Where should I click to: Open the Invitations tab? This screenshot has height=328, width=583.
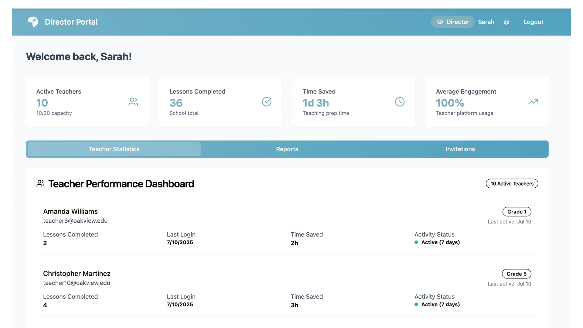(460, 149)
